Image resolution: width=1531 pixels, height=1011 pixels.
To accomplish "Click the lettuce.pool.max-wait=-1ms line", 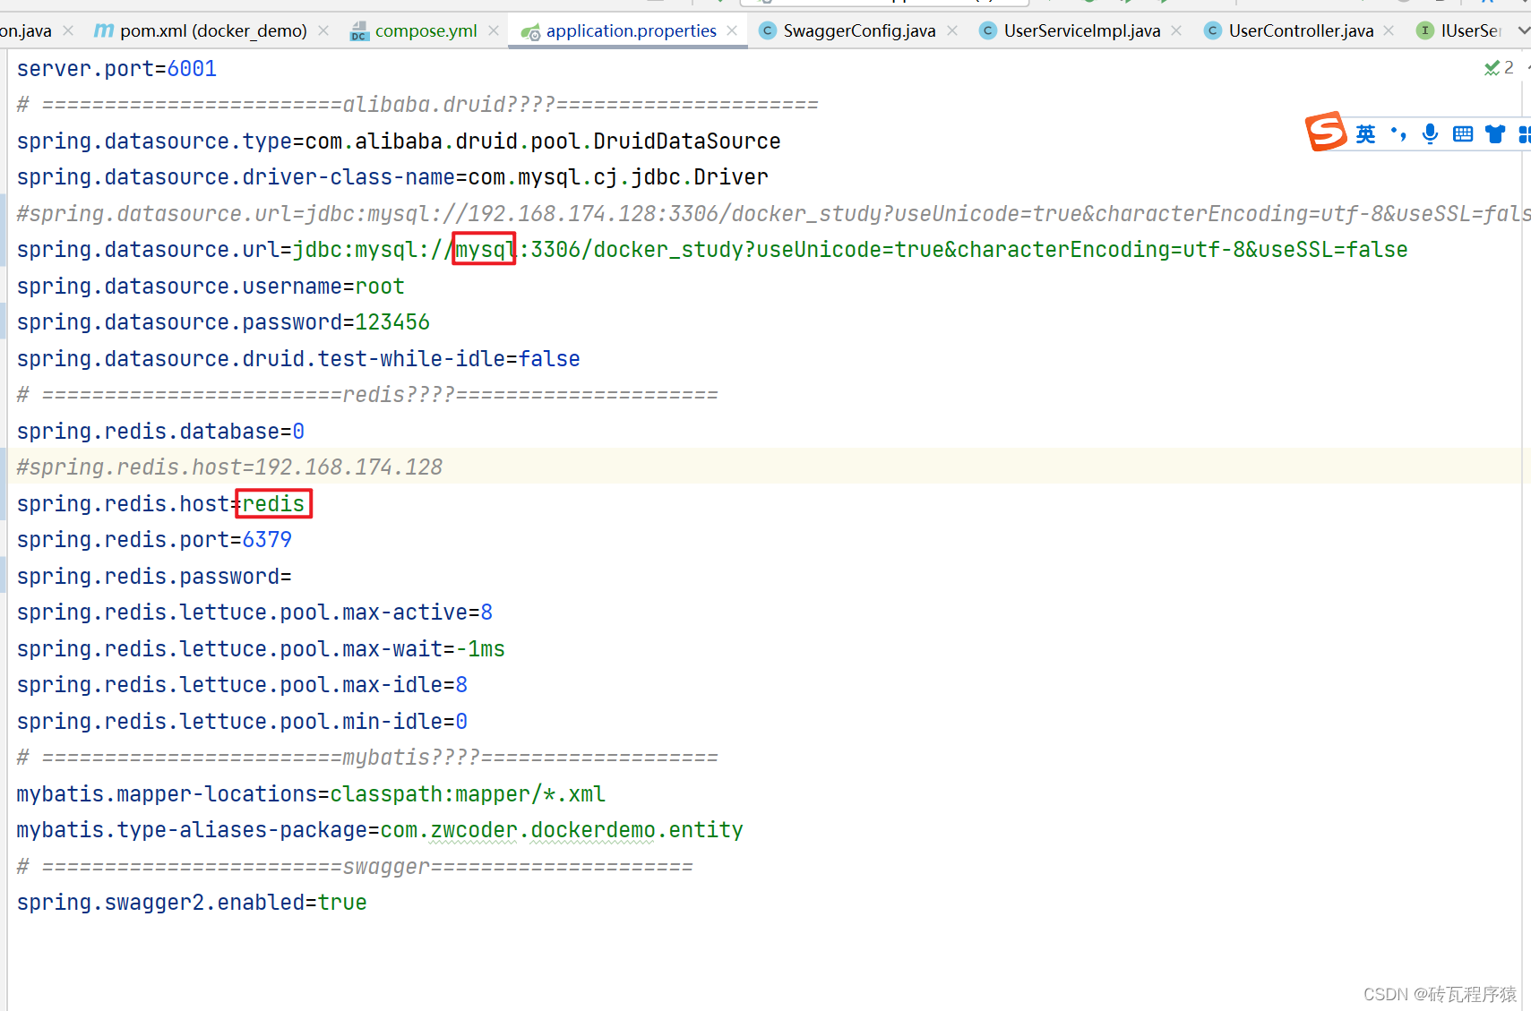I will (x=261, y=649).
